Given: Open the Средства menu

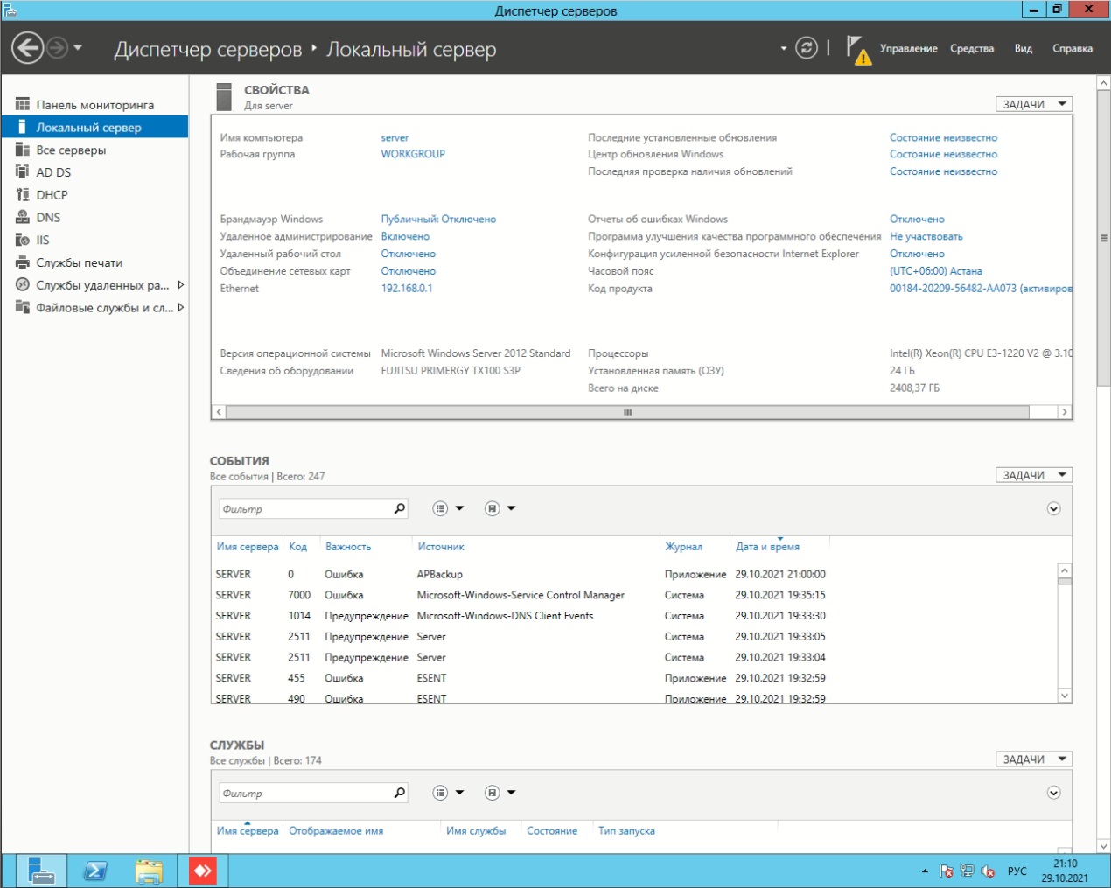Looking at the screenshot, I should click(x=972, y=49).
